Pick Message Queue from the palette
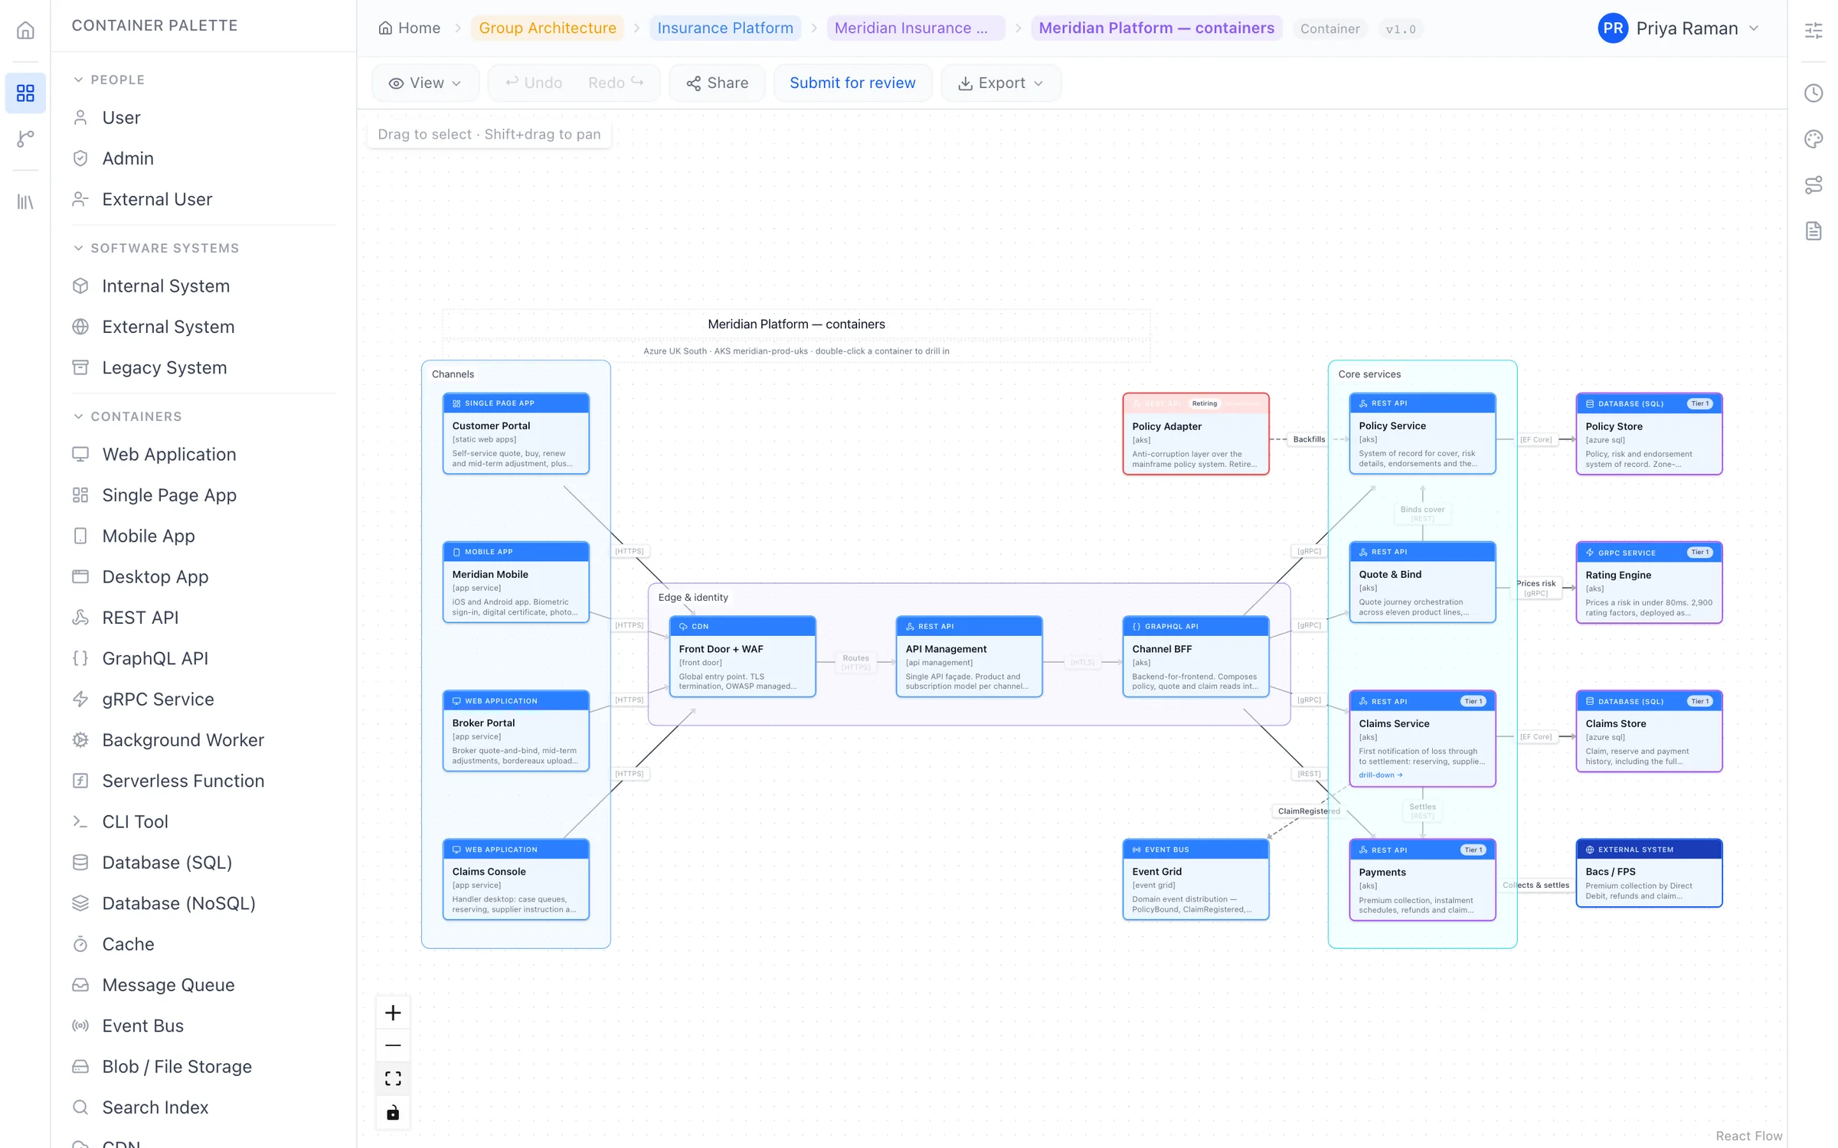1838x1148 pixels. (203, 984)
